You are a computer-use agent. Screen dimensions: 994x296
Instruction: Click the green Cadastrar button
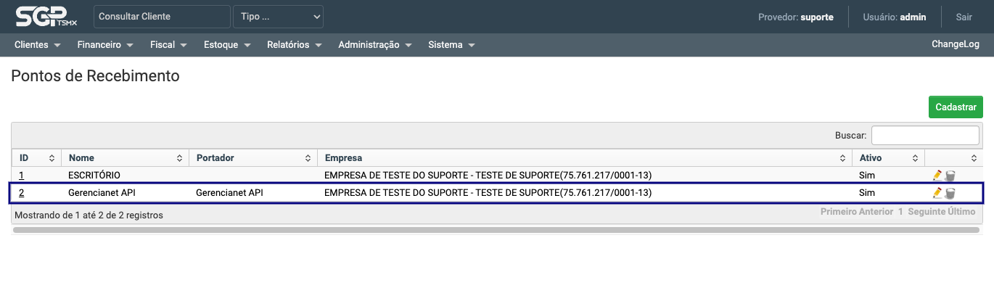point(956,107)
